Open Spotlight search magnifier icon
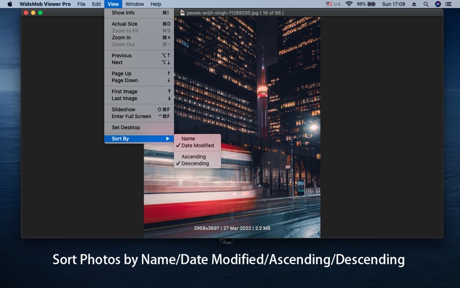The width and height of the screenshot is (460, 288). (426, 4)
